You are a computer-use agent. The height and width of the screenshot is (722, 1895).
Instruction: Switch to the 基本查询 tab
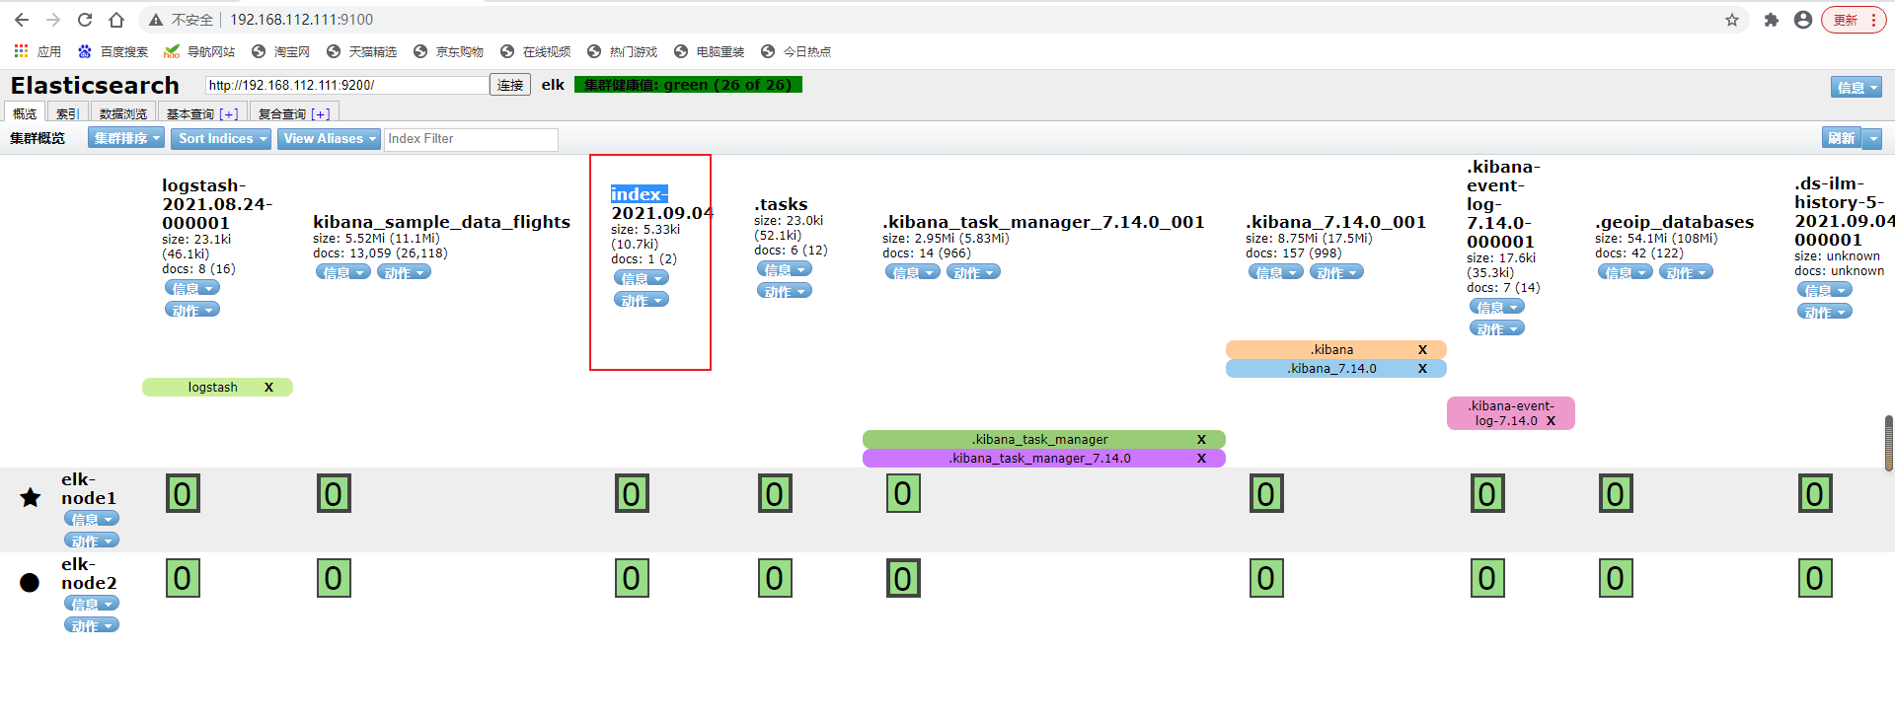[201, 113]
